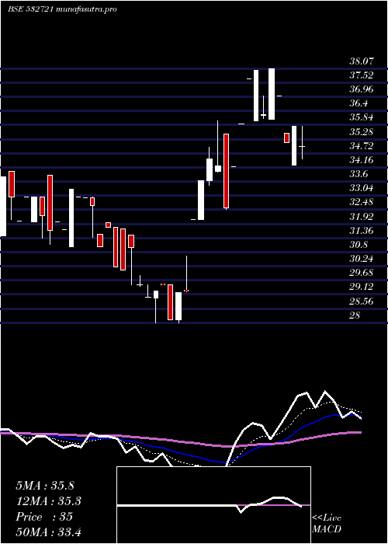The height and width of the screenshot is (544, 388).
Task: Click the BSE 532721 munafasutra.pro title
Action: click(62, 9)
